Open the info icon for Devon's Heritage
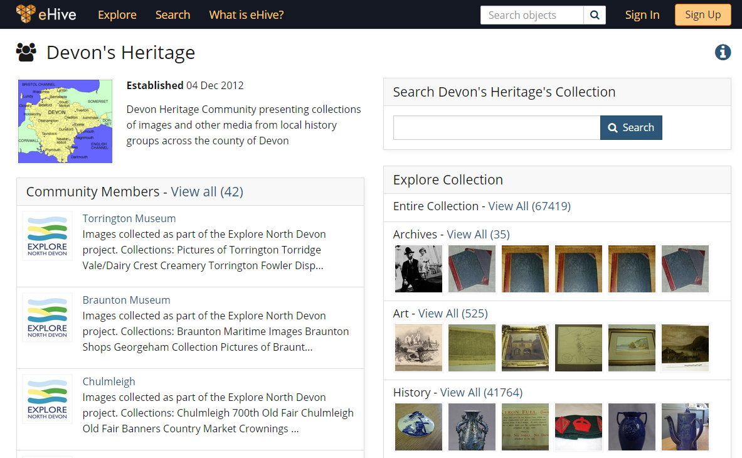The image size is (742, 458). pyautogui.click(x=723, y=52)
